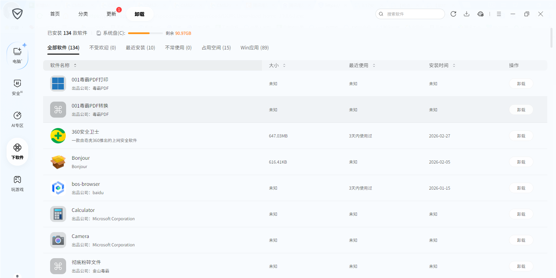
Task: Open the AI专区 sidebar icon
Action: (x=17, y=119)
